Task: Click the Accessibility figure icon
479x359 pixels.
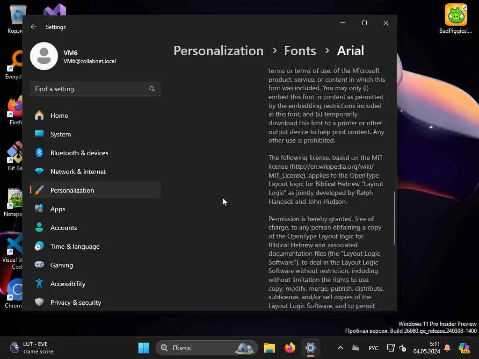Action: pos(39,284)
